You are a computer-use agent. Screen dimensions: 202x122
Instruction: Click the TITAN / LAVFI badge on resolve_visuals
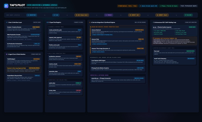77,64
